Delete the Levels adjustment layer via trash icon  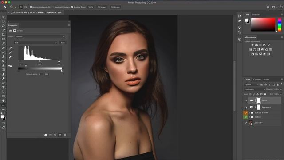65,135
